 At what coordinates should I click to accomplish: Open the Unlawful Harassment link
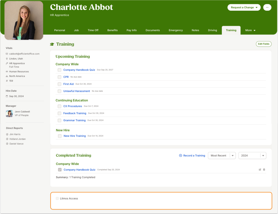77,91
